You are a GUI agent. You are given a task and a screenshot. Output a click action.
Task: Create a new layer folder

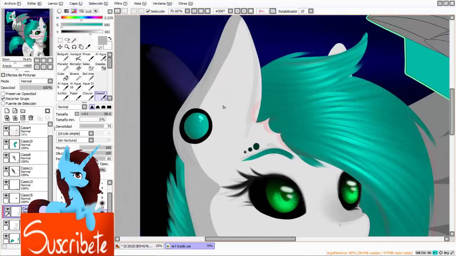tap(23, 111)
